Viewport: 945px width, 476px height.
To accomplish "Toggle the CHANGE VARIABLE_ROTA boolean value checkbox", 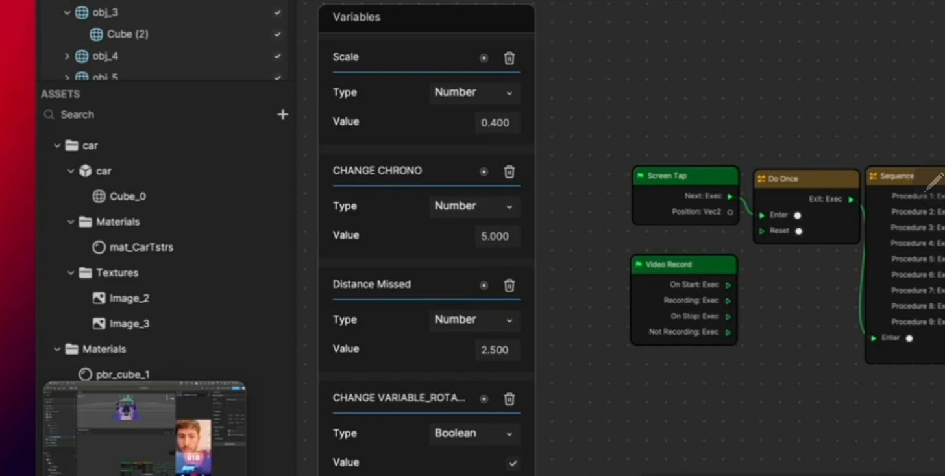I will [513, 463].
